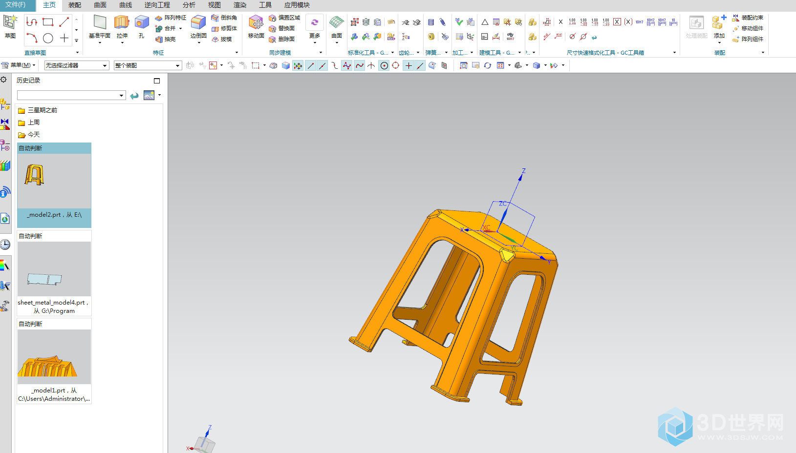
Task: Toggle the snap to quadrant point option
Action: click(x=396, y=65)
